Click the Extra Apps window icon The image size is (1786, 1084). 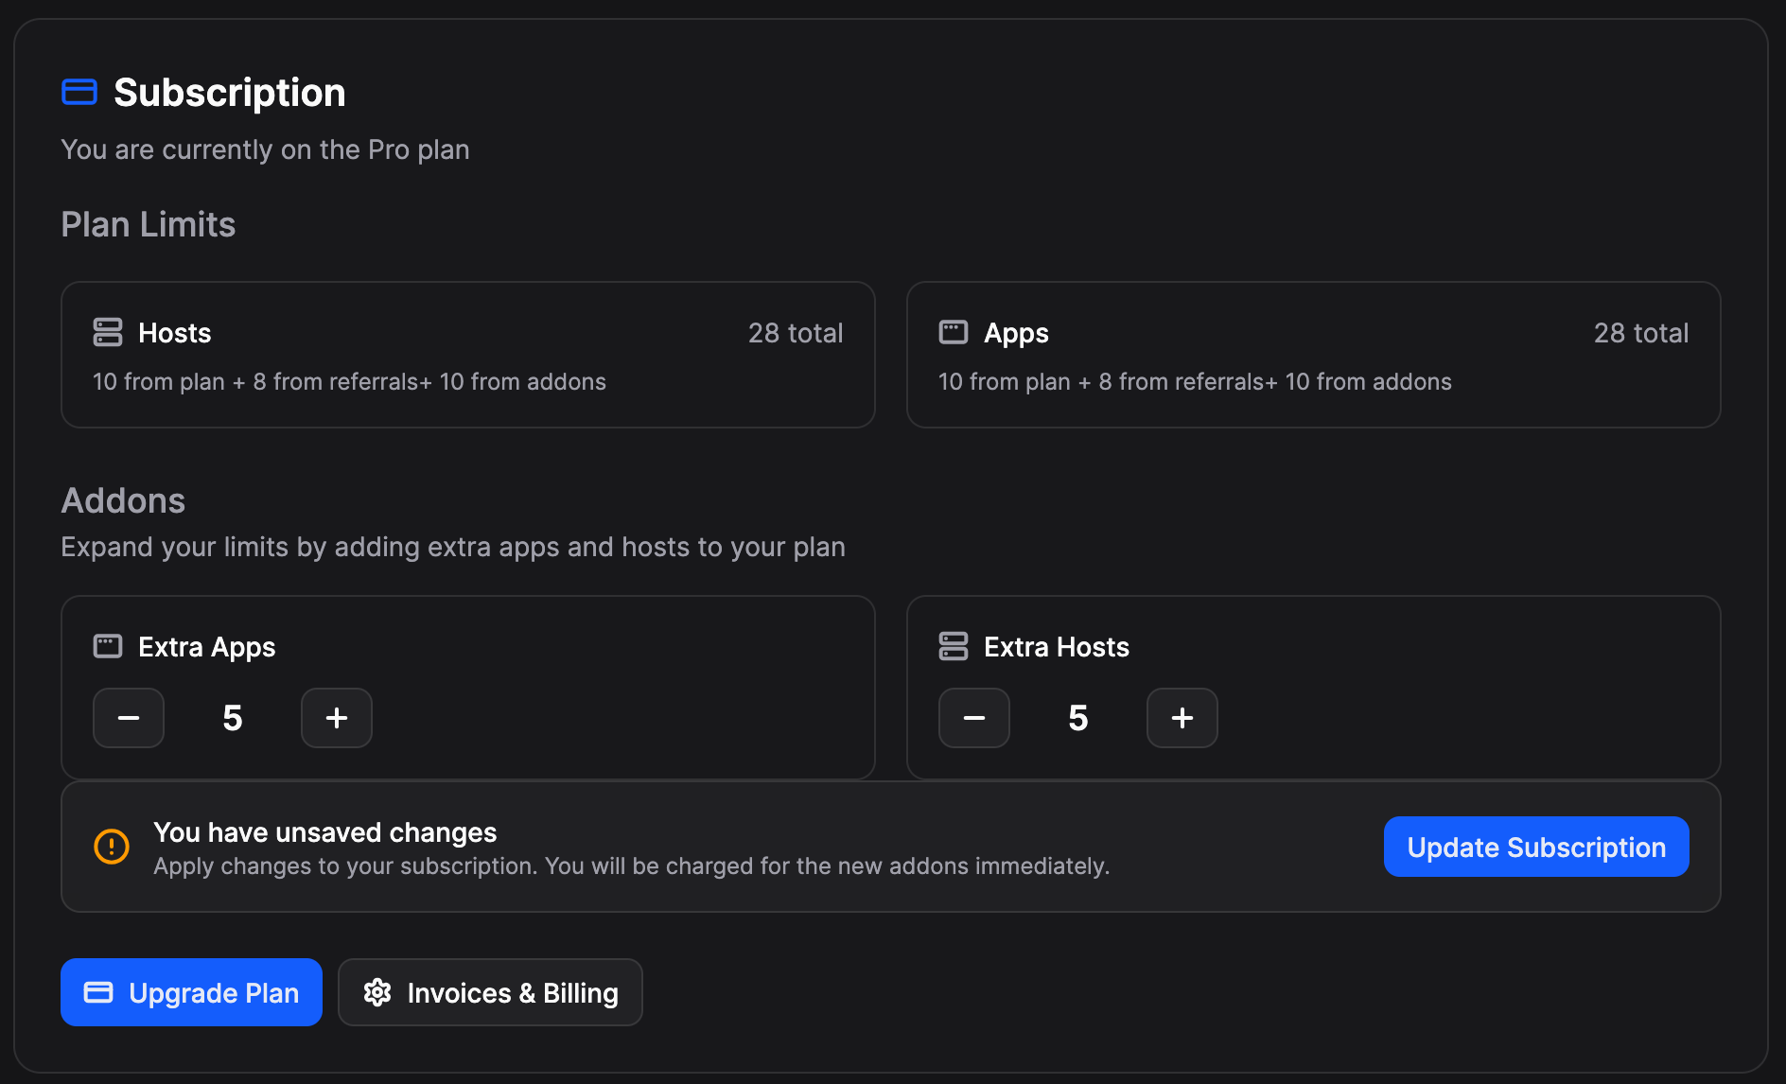pos(108,646)
